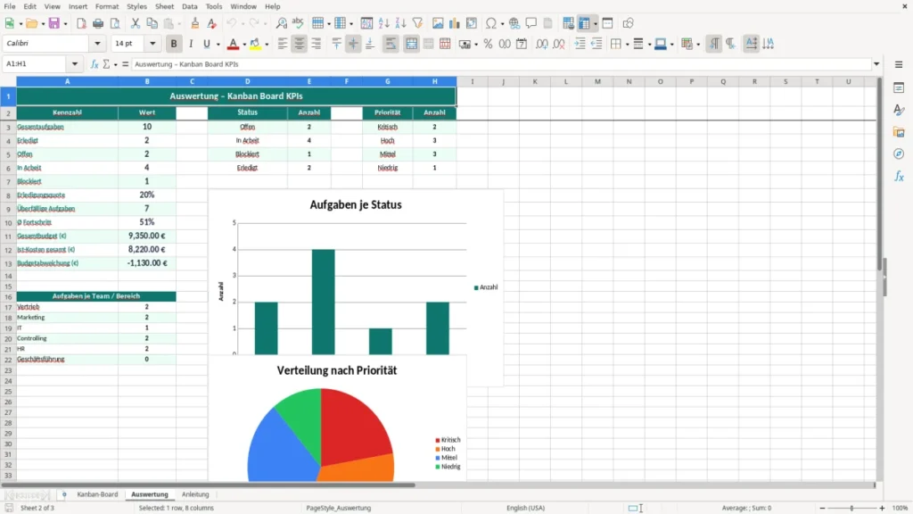Open highlighting color dropdown arrow
The width and height of the screenshot is (913, 514).
[267, 45]
